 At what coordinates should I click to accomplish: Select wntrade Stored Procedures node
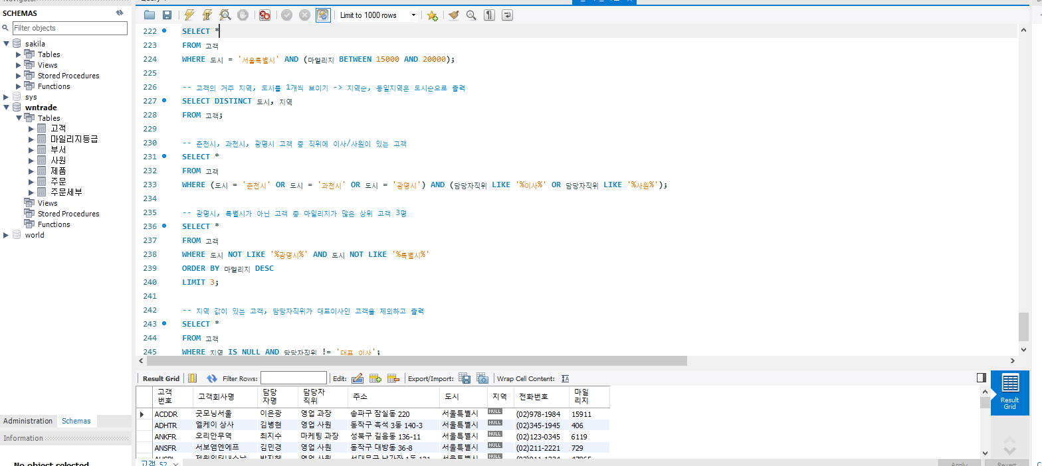coord(68,214)
